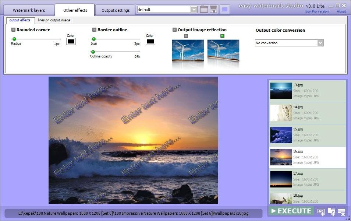Switch to the Watermark layers tab
The image size is (351, 221).
tap(29, 10)
